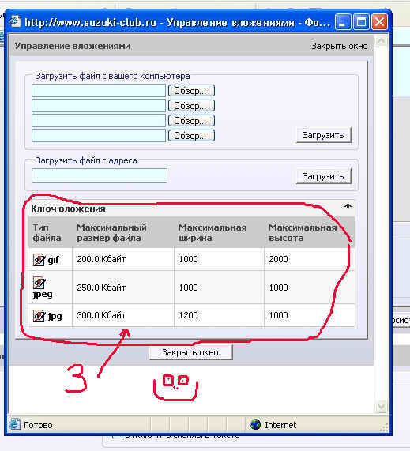This screenshot has width=410, height=451.
Task: Click the second Обзор... browse button
Action: [191, 106]
